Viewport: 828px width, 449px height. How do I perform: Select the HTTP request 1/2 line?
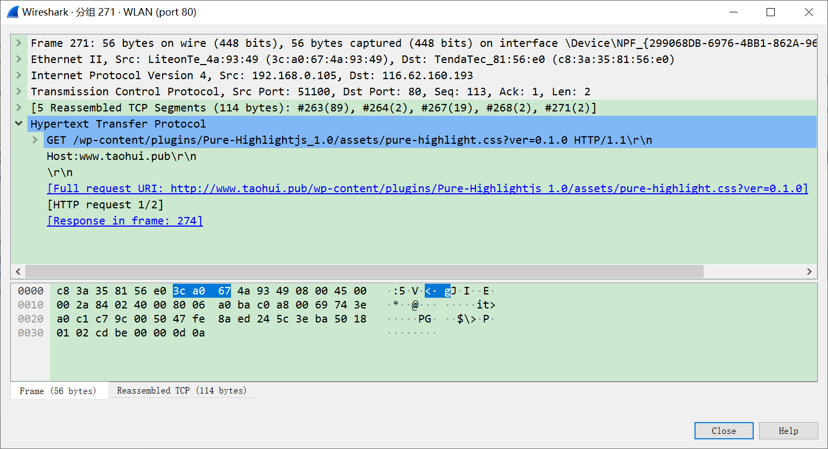(x=105, y=205)
